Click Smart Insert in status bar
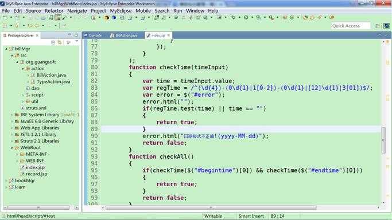This screenshot has width=392, height=220. coord(251,216)
